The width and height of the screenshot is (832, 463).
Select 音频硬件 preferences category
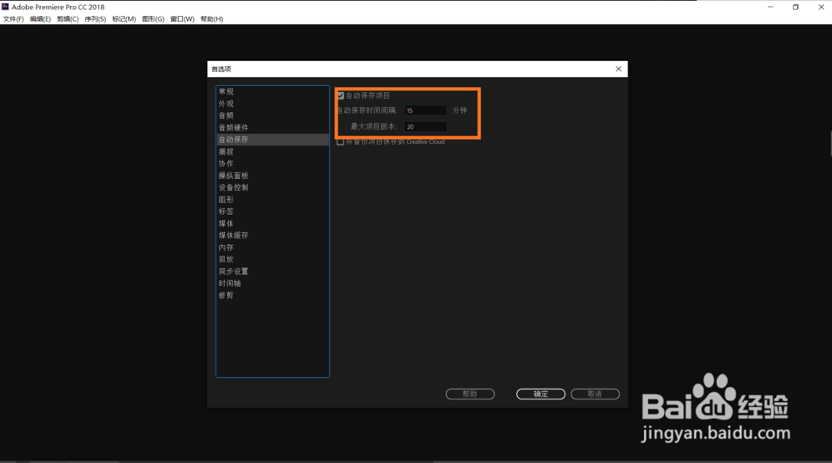pos(272,128)
